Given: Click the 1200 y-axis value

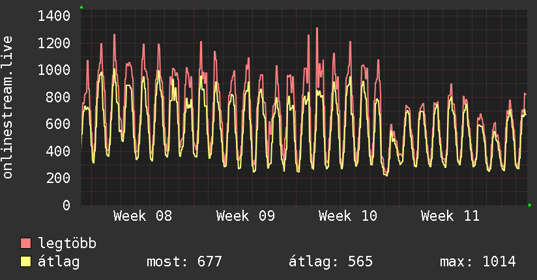Looking at the screenshot, I should (54, 43).
